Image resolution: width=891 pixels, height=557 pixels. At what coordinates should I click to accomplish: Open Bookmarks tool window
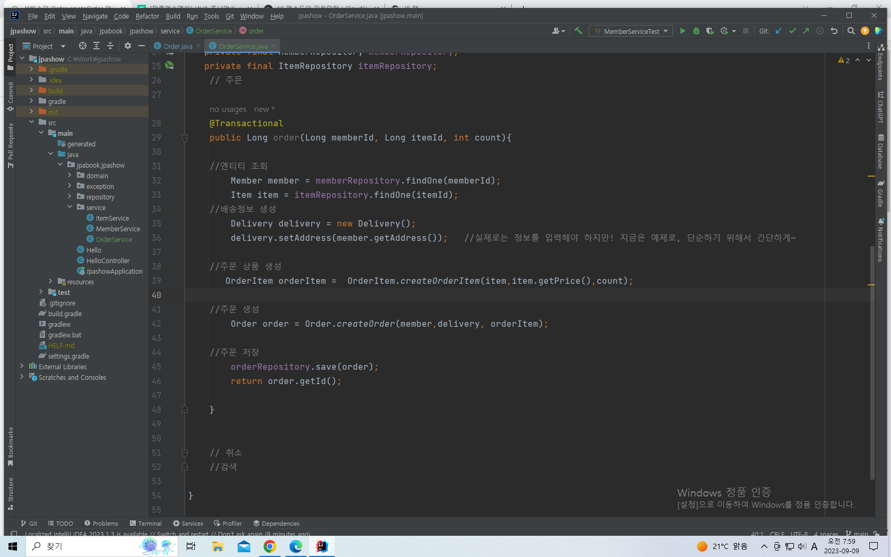click(10, 447)
